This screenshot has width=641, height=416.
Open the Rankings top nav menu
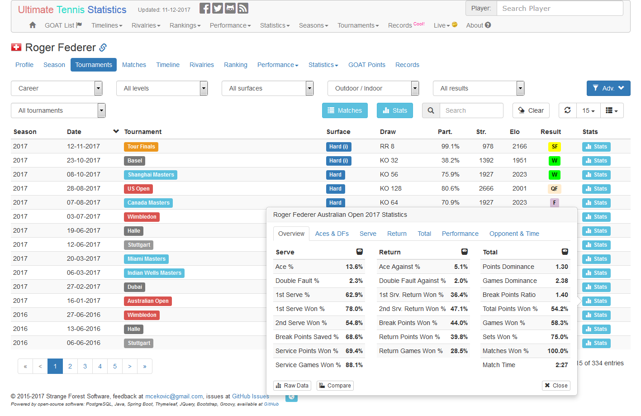coord(185,25)
